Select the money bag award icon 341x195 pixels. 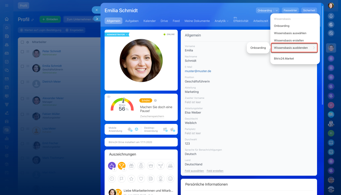141,166
